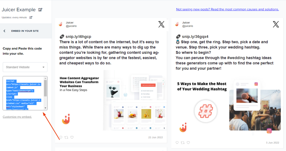The image size is (286, 151).
Task: Click Juicer avatar on the 22 Jun 2022 post
Action: [x=61, y=24]
